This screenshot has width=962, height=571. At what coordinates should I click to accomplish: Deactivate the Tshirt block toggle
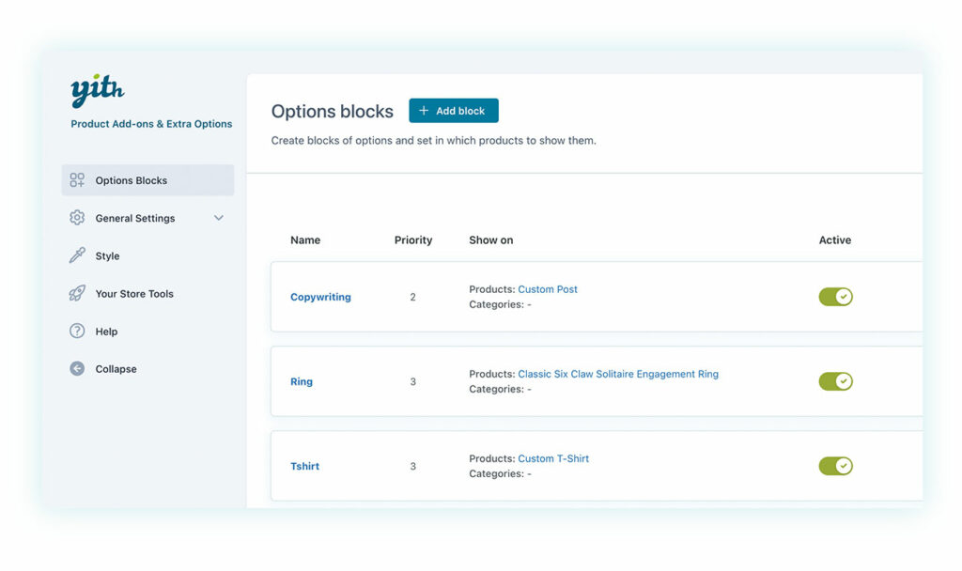pyautogui.click(x=835, y=466)
